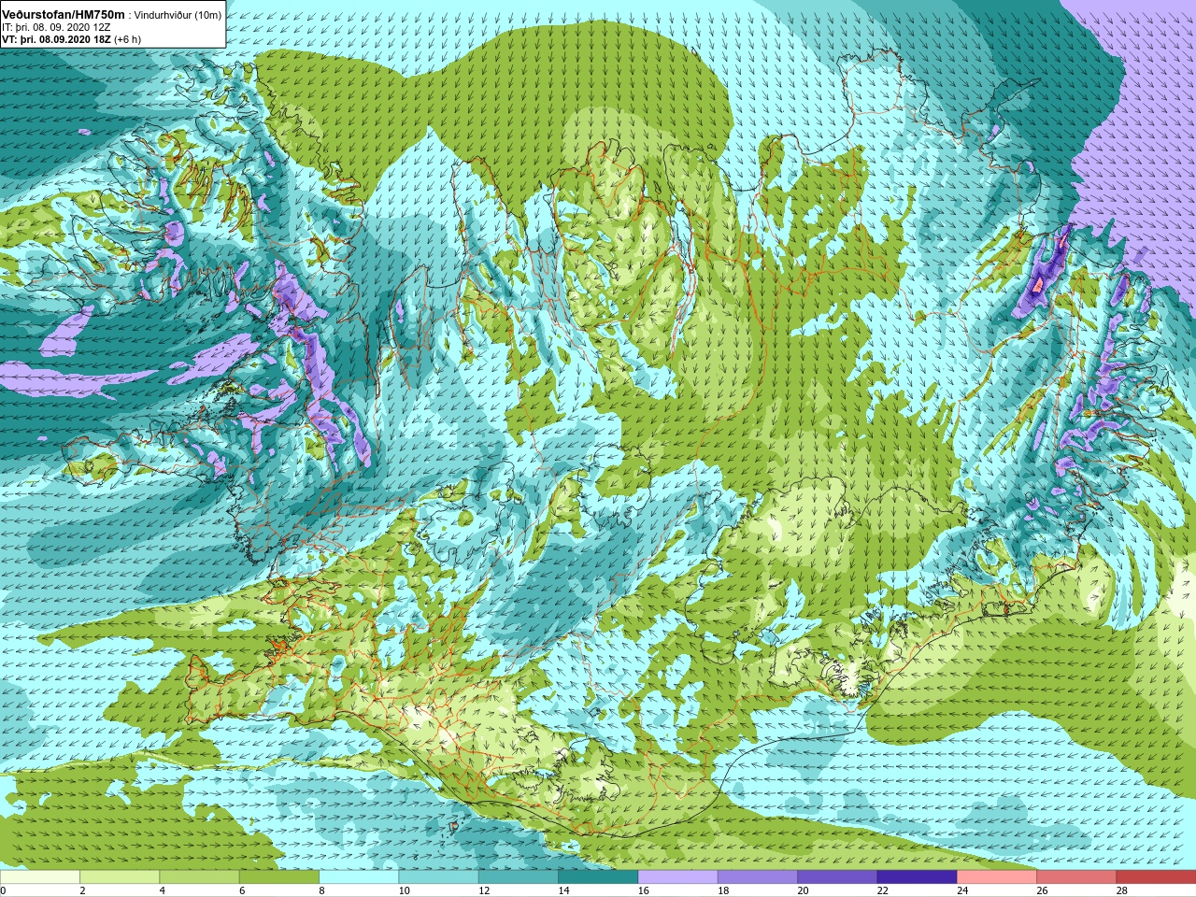
Task: Click the 16–18 light lavender legend swatch
Action: [x=677, y=876]
